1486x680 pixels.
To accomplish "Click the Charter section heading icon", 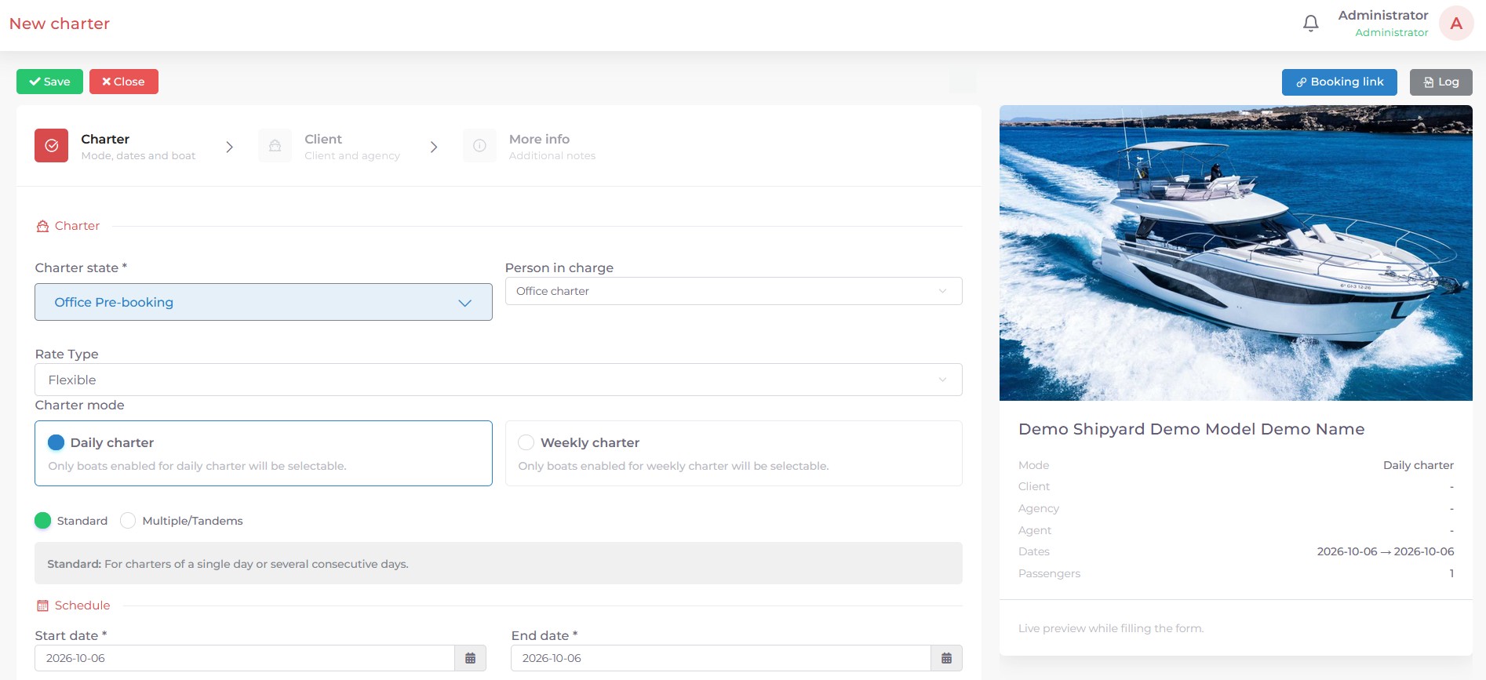I will [42, 226].
